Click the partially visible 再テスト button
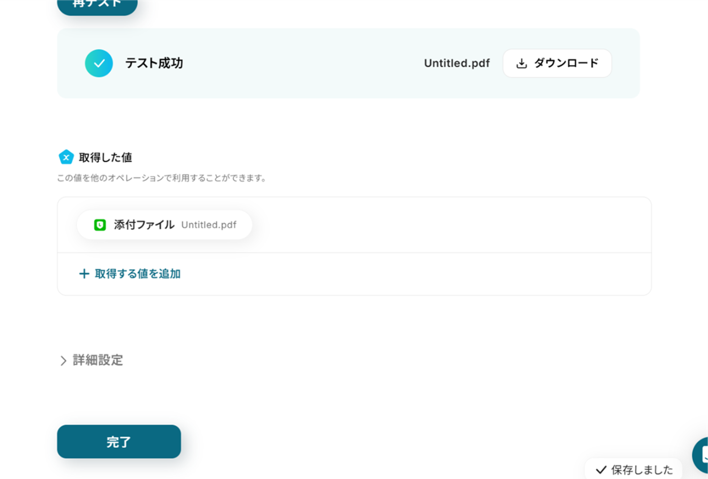 (x=97, y=6)
